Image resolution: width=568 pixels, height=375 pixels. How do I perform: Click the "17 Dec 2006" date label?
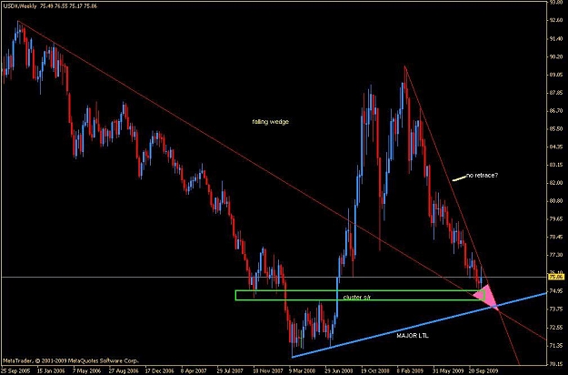point(159,371)
